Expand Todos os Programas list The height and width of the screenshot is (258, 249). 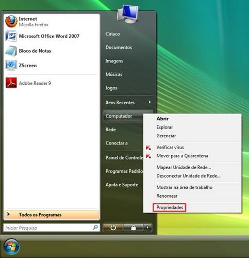pyautogui.click(x=52, y=215)
